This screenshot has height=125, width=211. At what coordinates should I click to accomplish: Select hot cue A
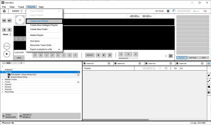(35, 55)
